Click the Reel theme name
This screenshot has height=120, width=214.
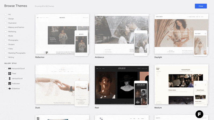tap(97, 108)
